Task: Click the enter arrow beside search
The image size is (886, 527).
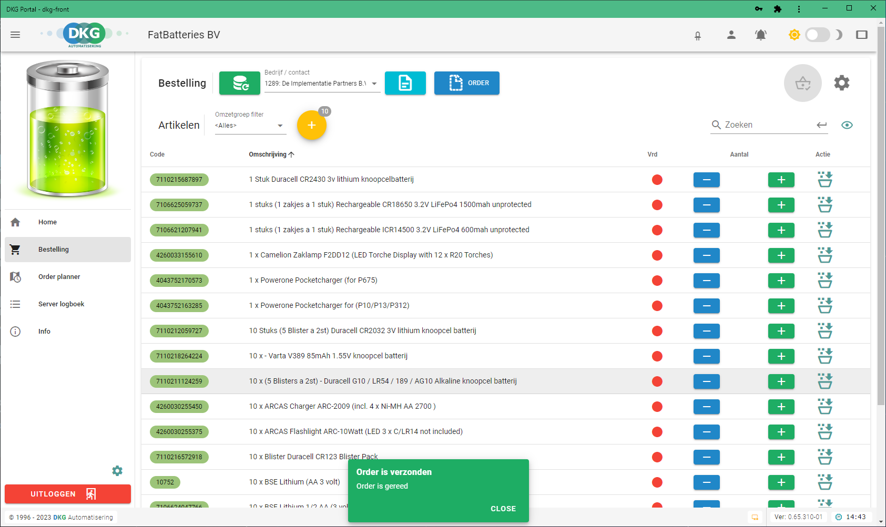Action: pos(822,125)
